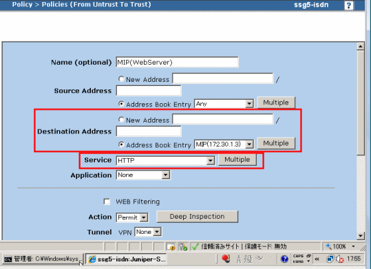Open the help question mark icon
This screenshot has width=371, height=269.
tap(348, 6)
